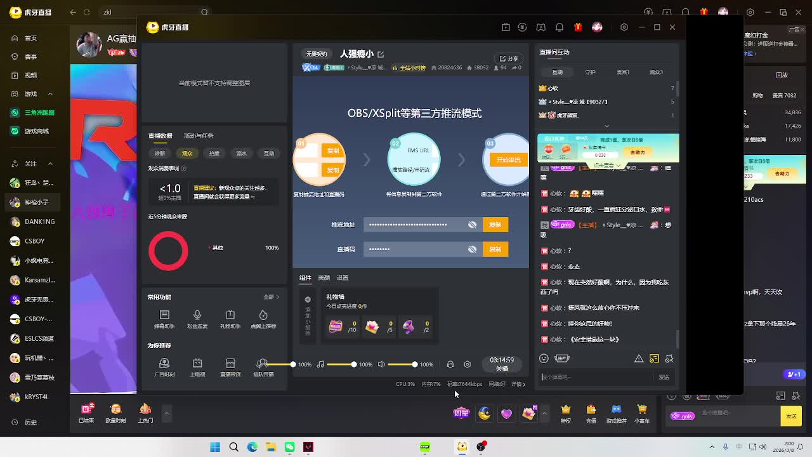Viewport: 812px width, 457px height.
Task: Edit stream title via pencil icon
Action: 381,55
